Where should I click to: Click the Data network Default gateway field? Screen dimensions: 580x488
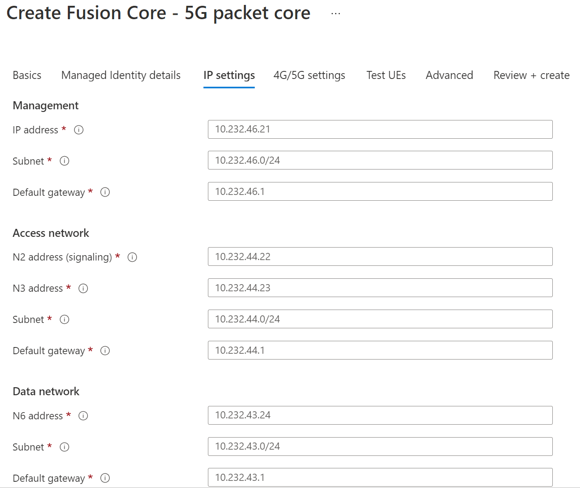380,477
